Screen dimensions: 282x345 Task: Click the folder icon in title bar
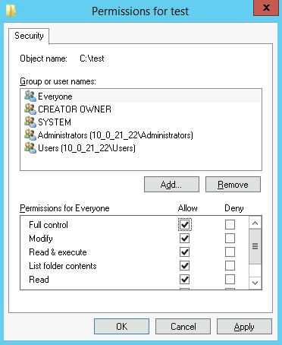coord(11,11)
